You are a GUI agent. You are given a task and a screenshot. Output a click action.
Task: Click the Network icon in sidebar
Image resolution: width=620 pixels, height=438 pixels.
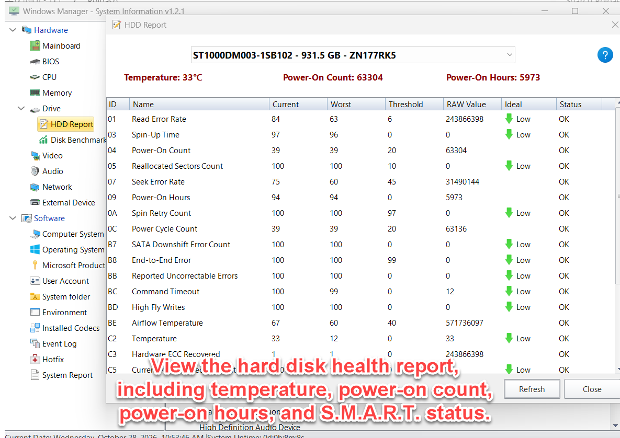(35, 187)
